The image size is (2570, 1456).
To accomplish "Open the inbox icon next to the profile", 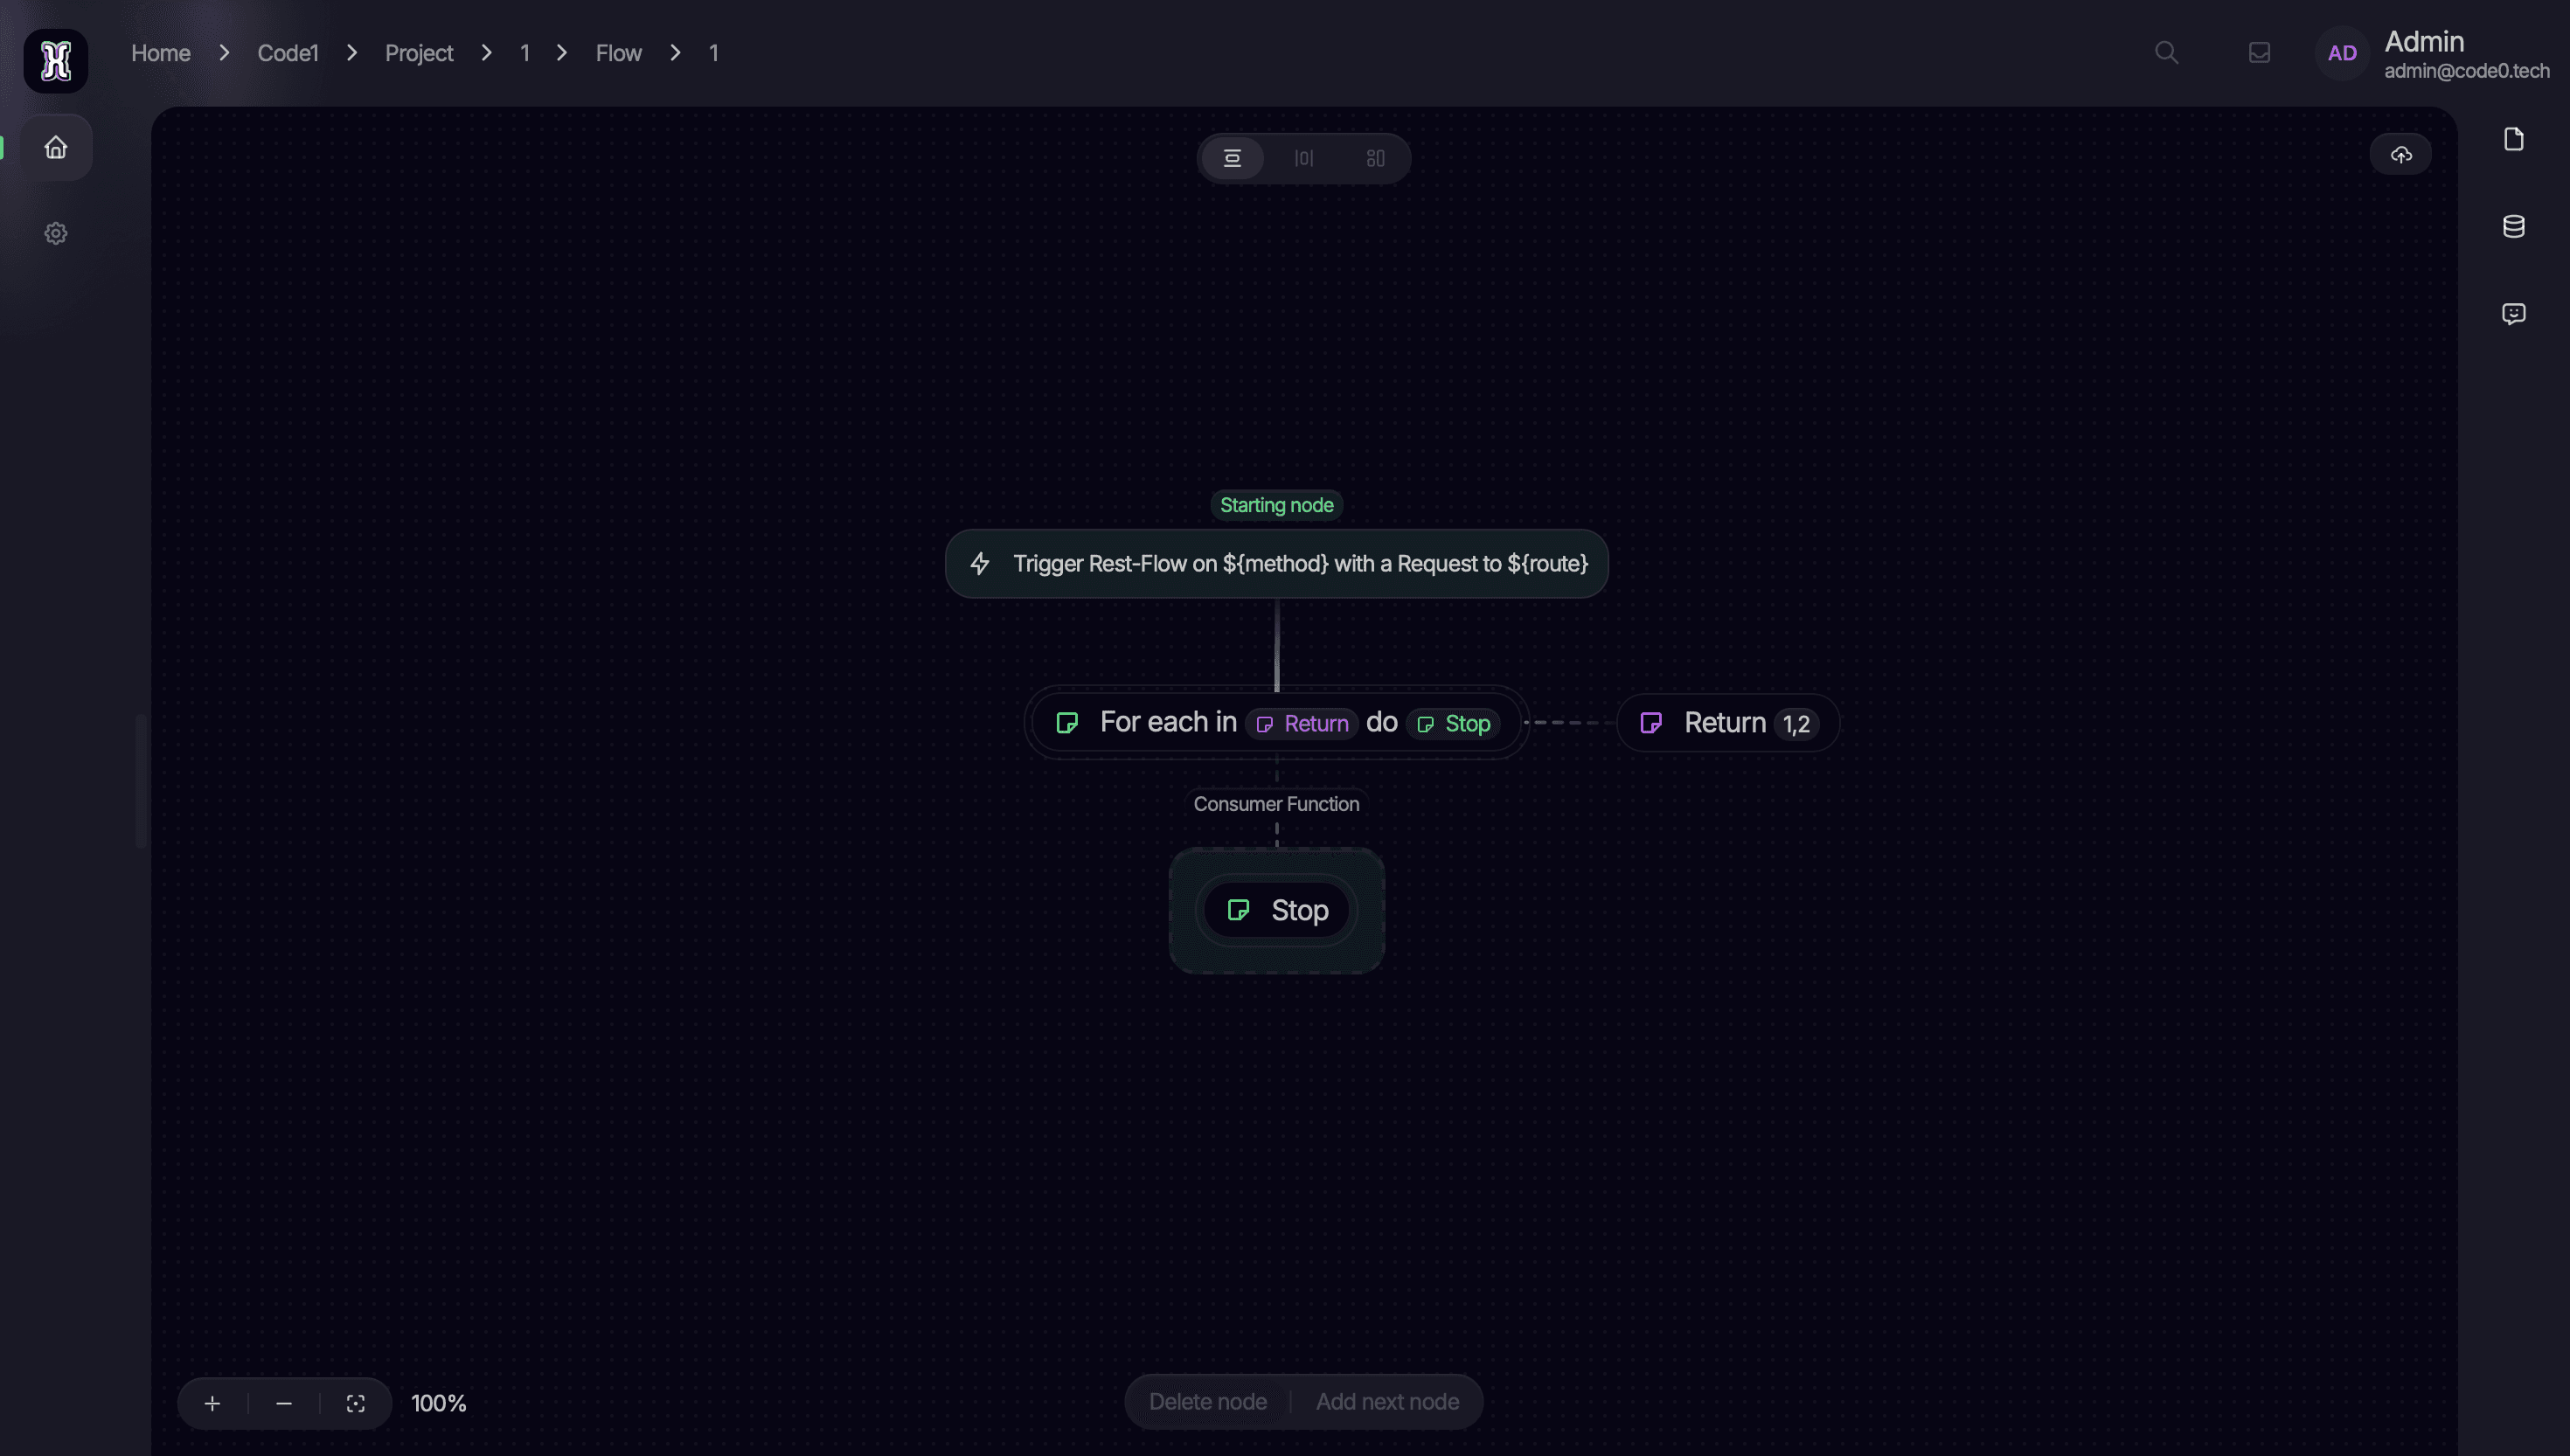I will pos(2259,52).
